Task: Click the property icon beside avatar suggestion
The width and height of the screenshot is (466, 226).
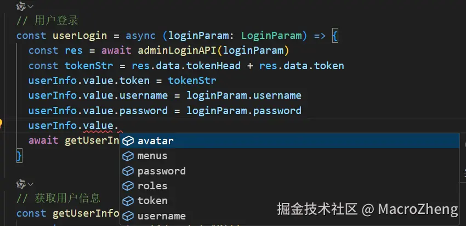Action: [128, 141]
